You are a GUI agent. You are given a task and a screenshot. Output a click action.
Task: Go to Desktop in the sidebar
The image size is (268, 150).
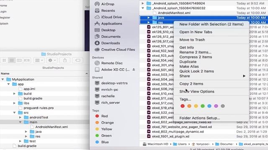pyautogui.click(x=105, y=30)
